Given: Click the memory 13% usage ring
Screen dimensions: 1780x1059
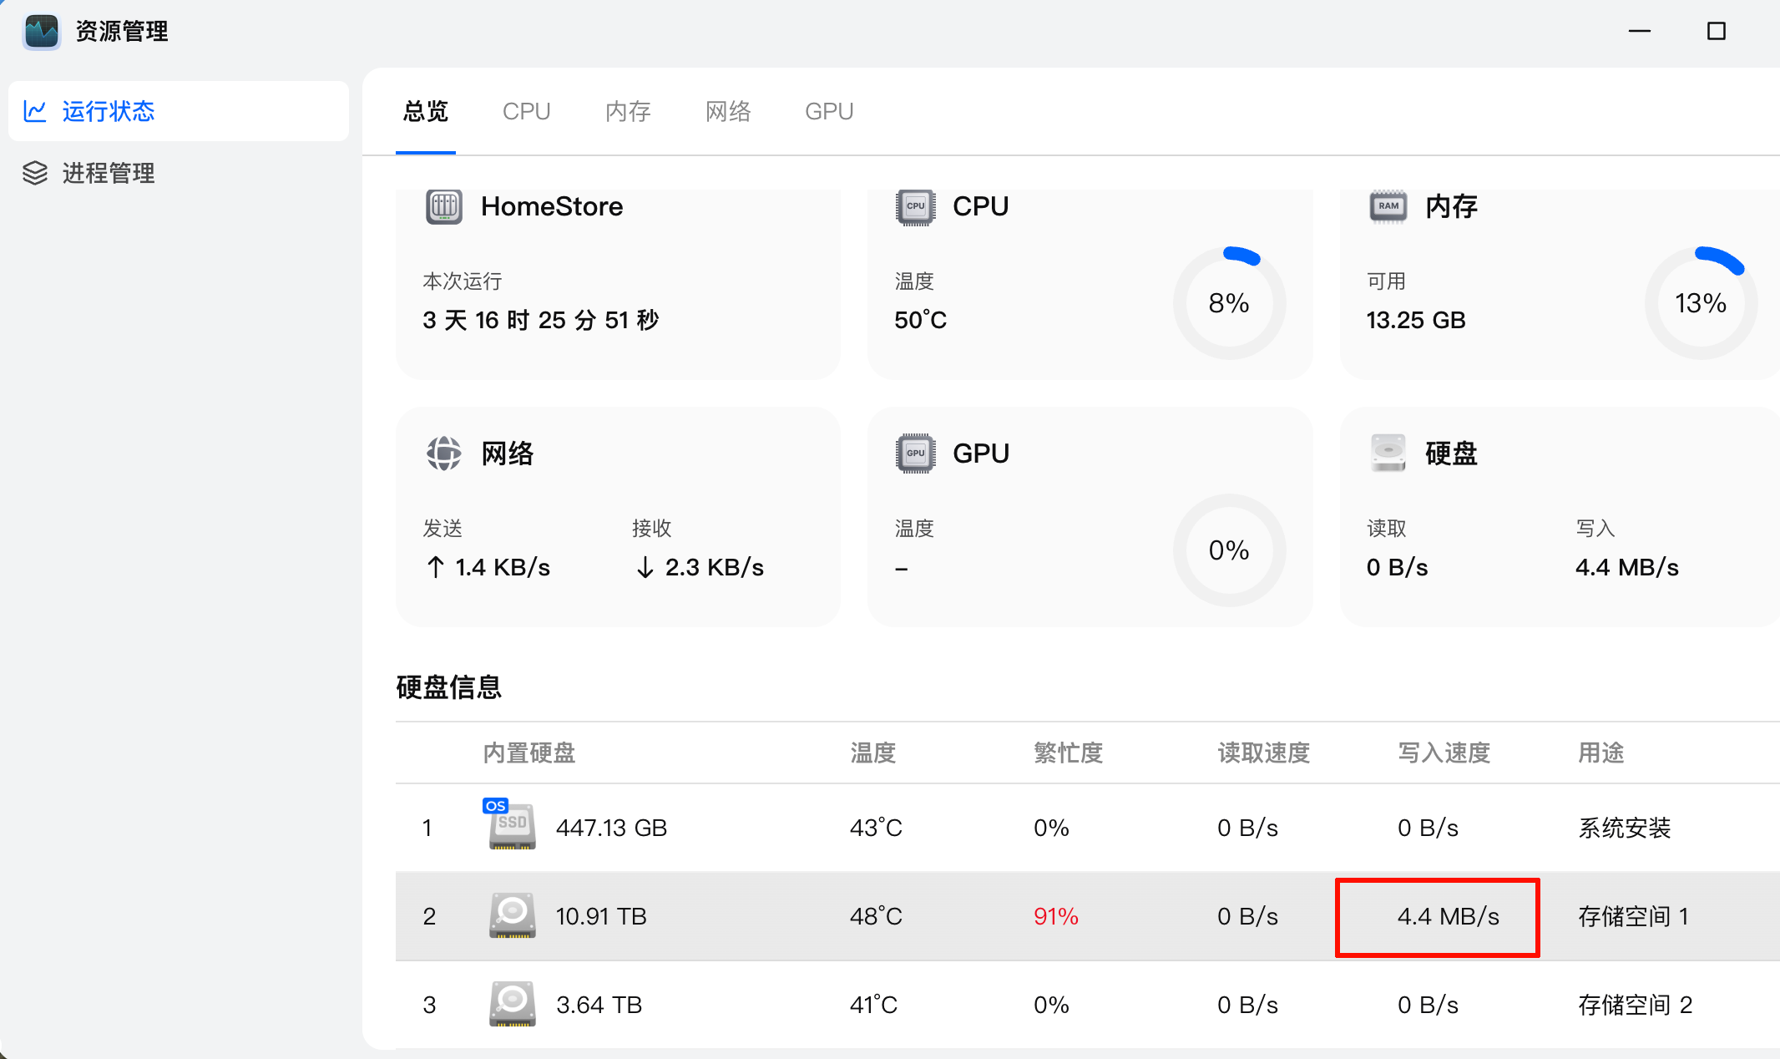Looking at the screenshot, I should pyautogui.click(x=1700, y=303).
